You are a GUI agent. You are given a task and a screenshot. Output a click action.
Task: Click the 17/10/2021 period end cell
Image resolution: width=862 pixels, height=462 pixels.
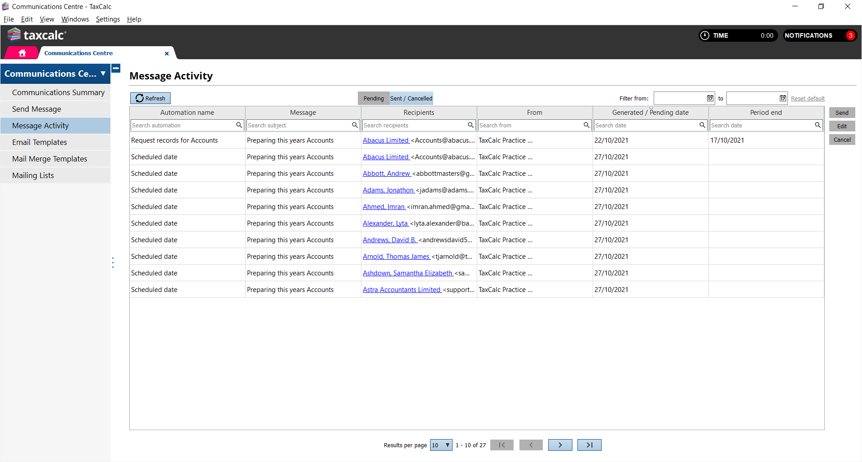tap(766, 140)
